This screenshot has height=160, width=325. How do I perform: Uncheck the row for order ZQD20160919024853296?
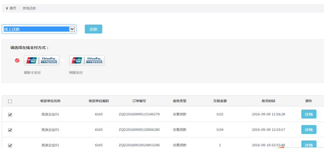[x=10, y=145]
